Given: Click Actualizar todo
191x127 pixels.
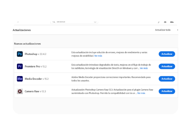Looking at the screenshot, I should (x=163, y=30).
